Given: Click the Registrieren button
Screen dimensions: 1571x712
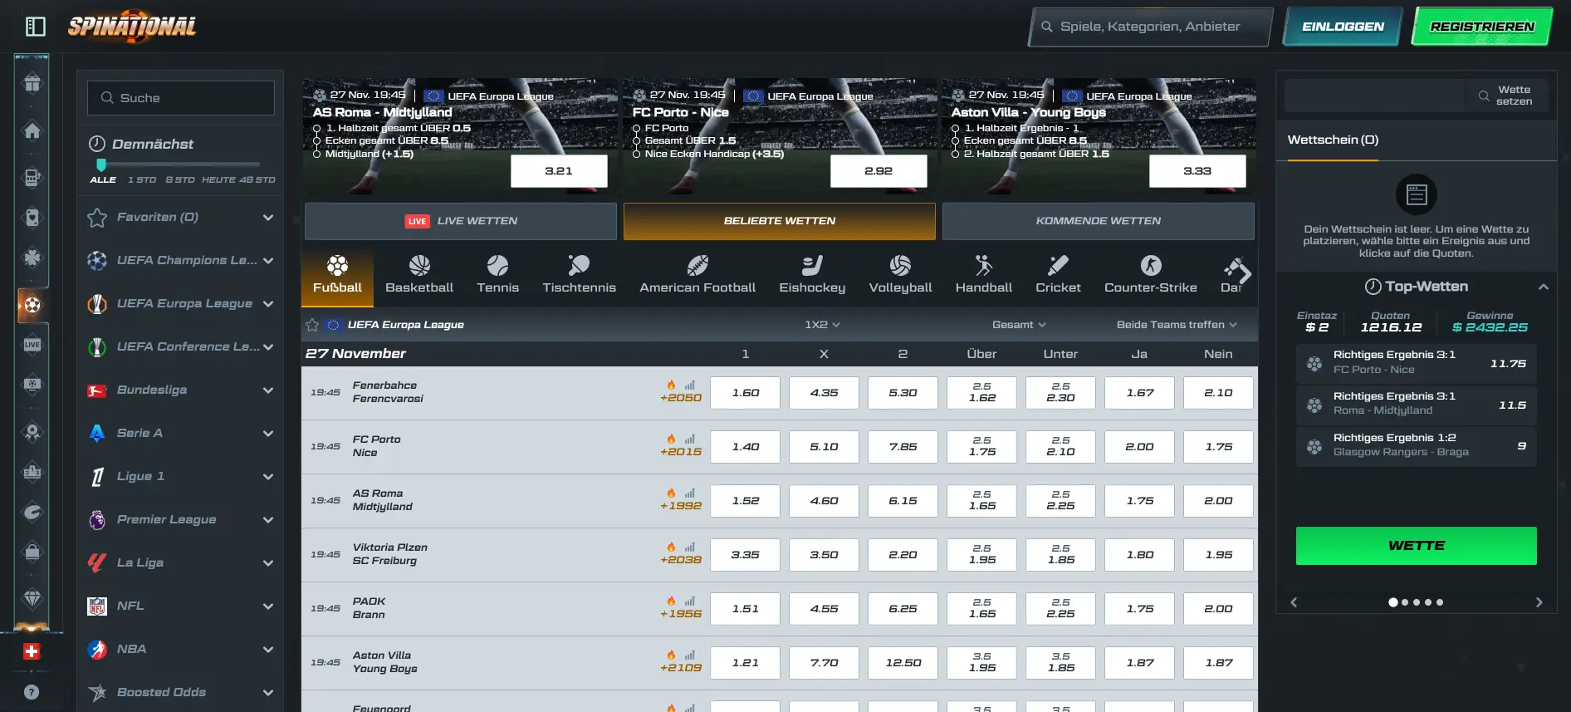Looking at the screenshot, I should [x=1482, y=27].
